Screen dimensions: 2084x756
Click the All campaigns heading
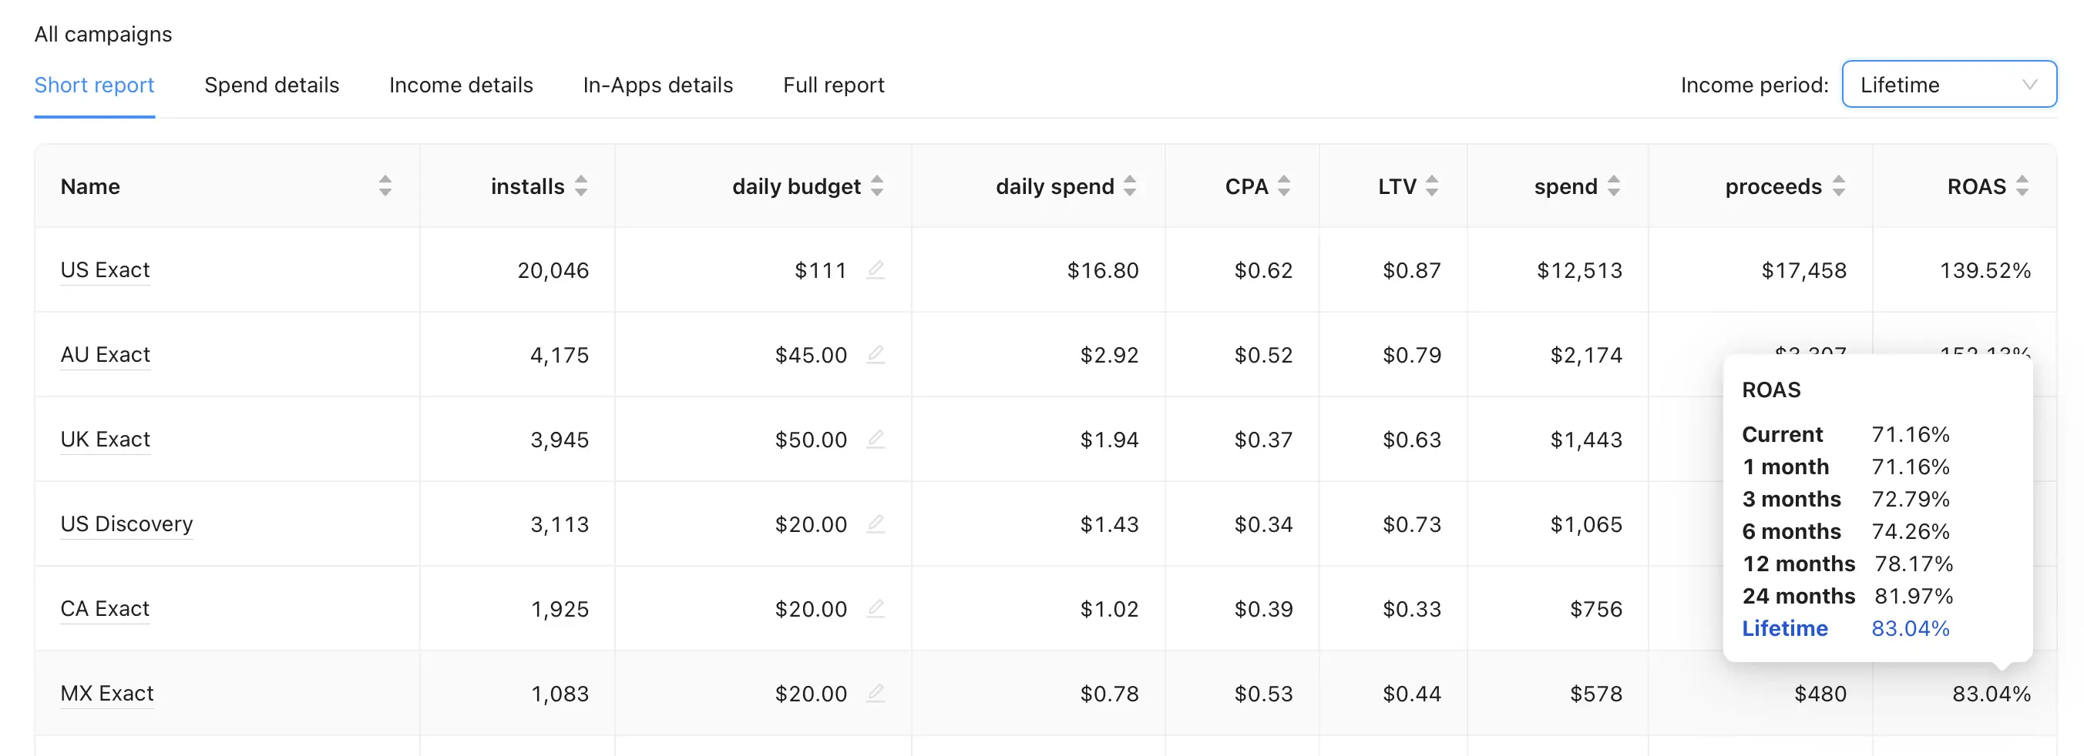click(103, 34)
